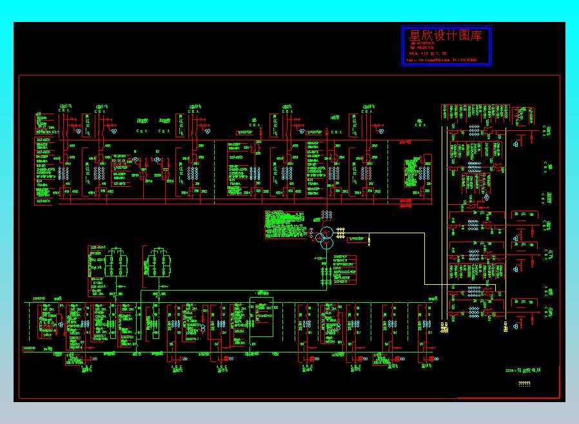Select the yellow fuse symbol on the yellow feeder
Image resolution: width=579 pixels, height=424 pixels.
click(x=369, y=240)
